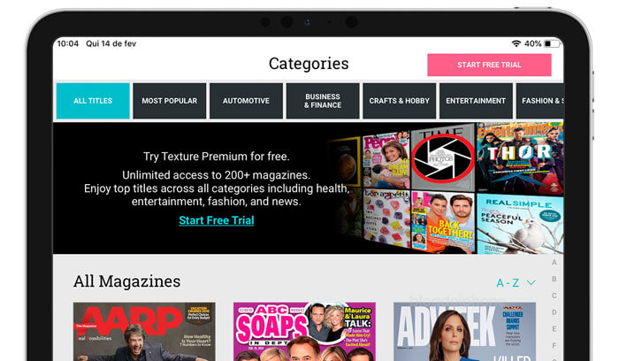Follow the Start Free Trial link in banner

point(217,220)
